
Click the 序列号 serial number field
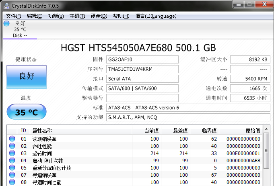[142, 69]
